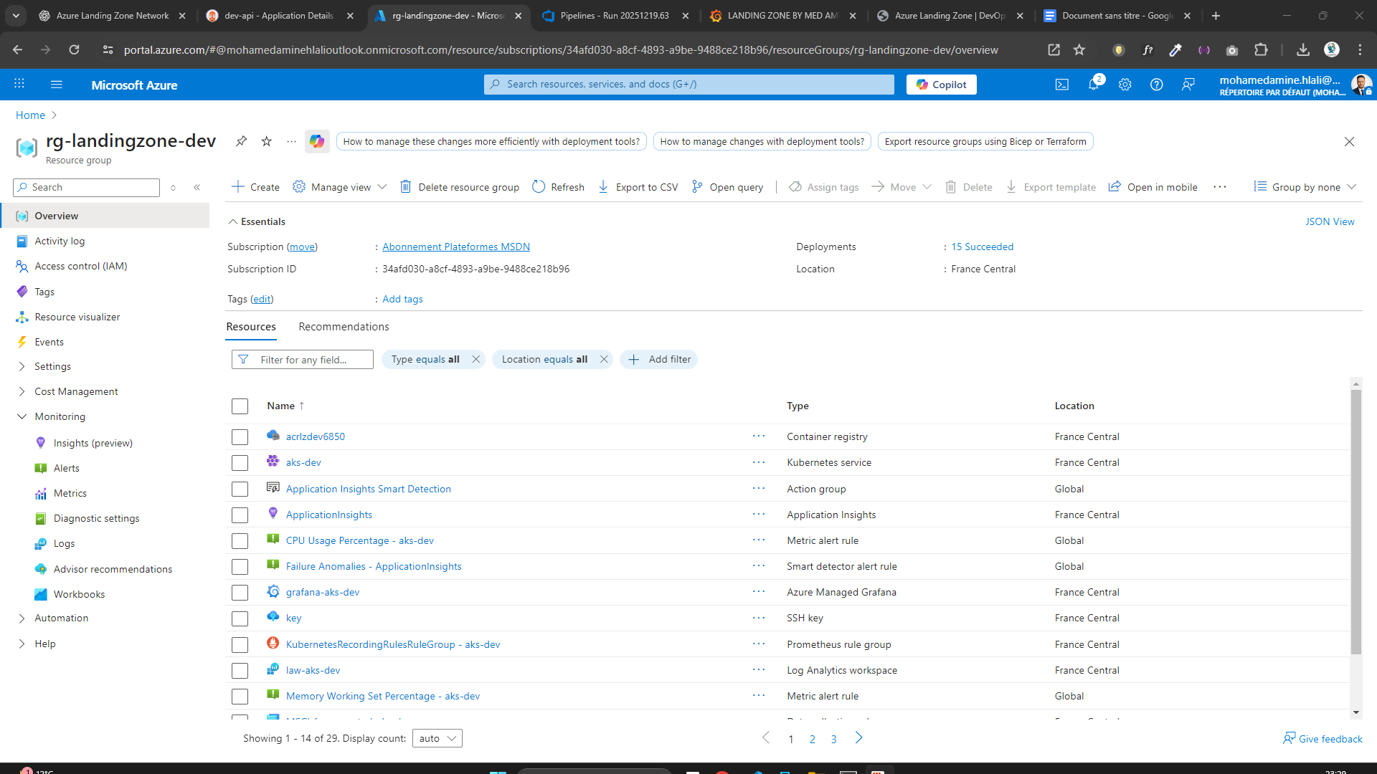Click the Refresh icon on command bar

click(539, 186)
